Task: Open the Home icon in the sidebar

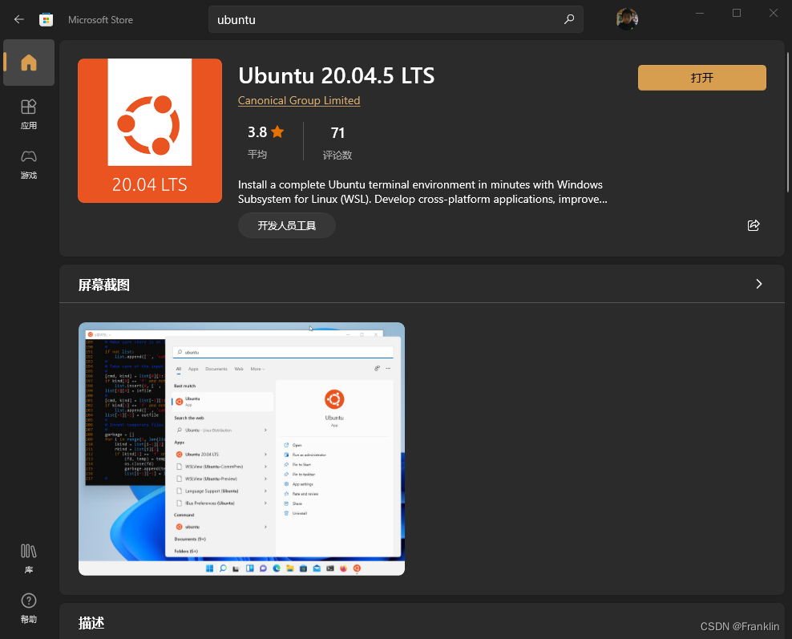Action: (28, 63)
